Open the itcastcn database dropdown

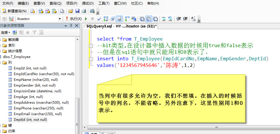click(60, 19)
